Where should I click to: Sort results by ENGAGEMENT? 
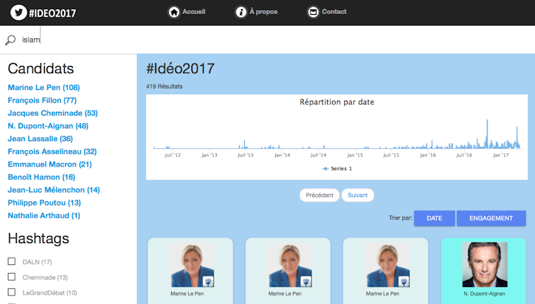point(491,218)
